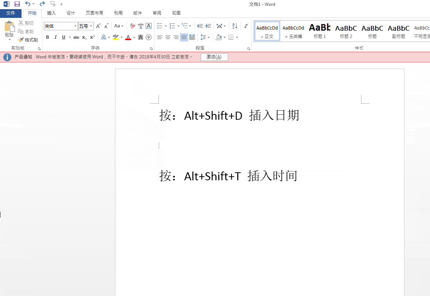The width and height of the screenshot is (430, 296).
Task: Click the 激活(A) activate button
Action: click(x=214, y=57)
